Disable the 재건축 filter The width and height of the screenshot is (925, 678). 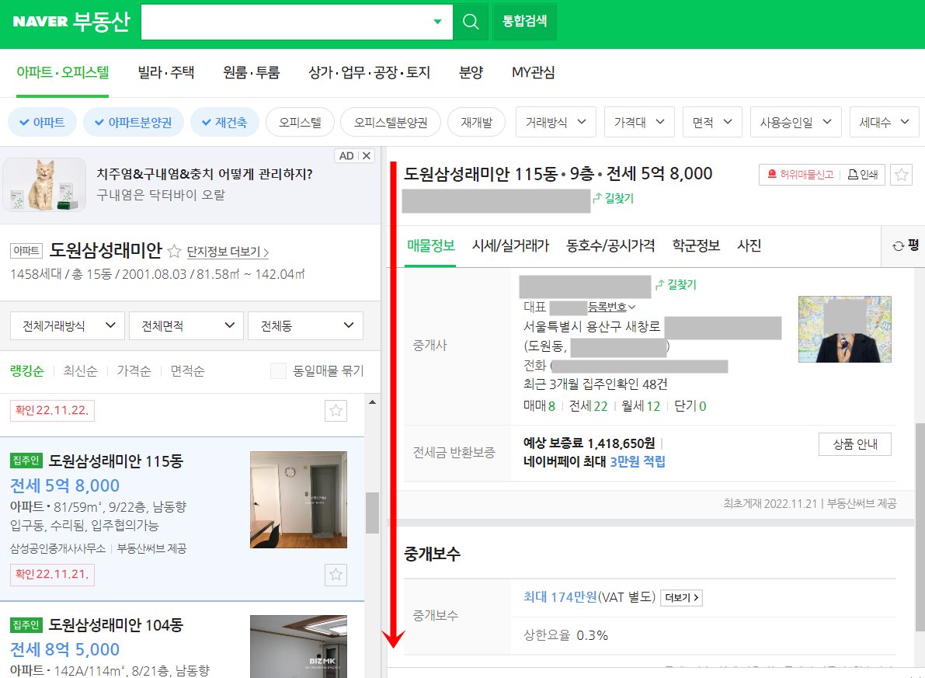(224, 122)
